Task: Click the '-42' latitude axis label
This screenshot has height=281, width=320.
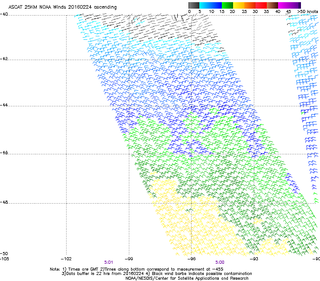Action: [4, 59]
